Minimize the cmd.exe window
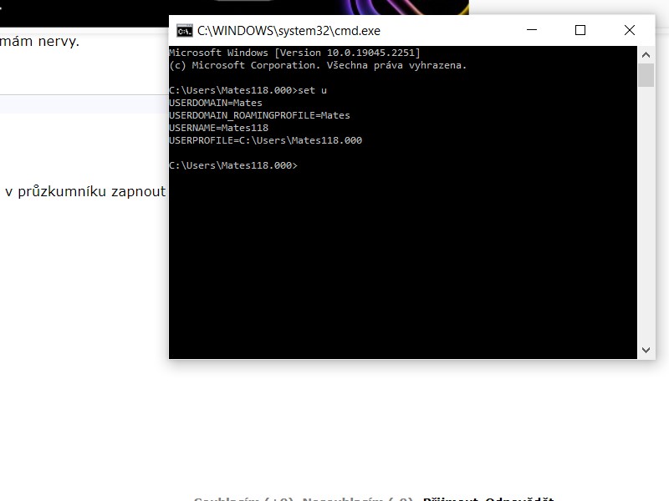669x501 pixels. (x=532, y=30)
